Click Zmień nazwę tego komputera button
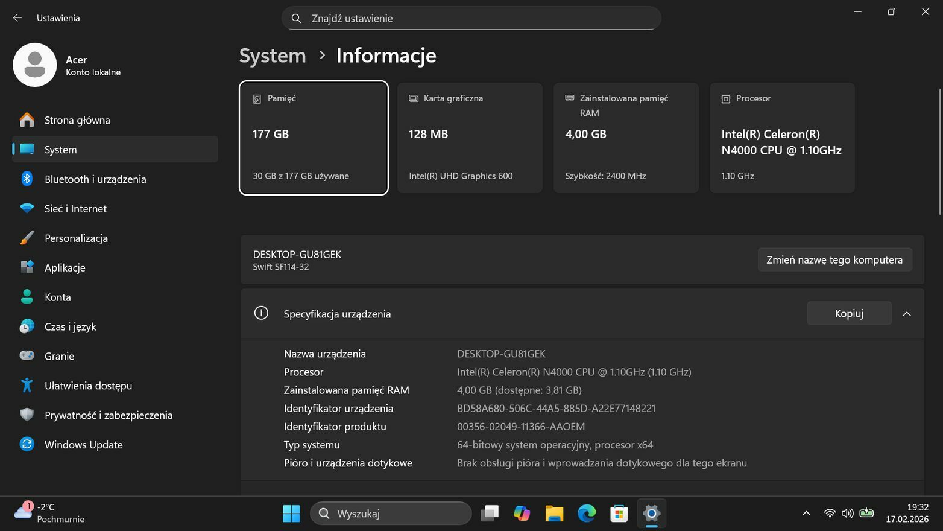 pyautogui.click(x=834, y=260)
